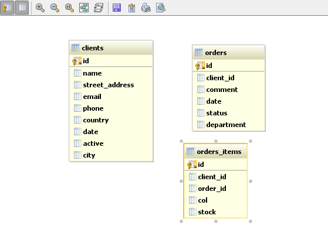Select the country column in clients
328x236 pixels.
111,120
